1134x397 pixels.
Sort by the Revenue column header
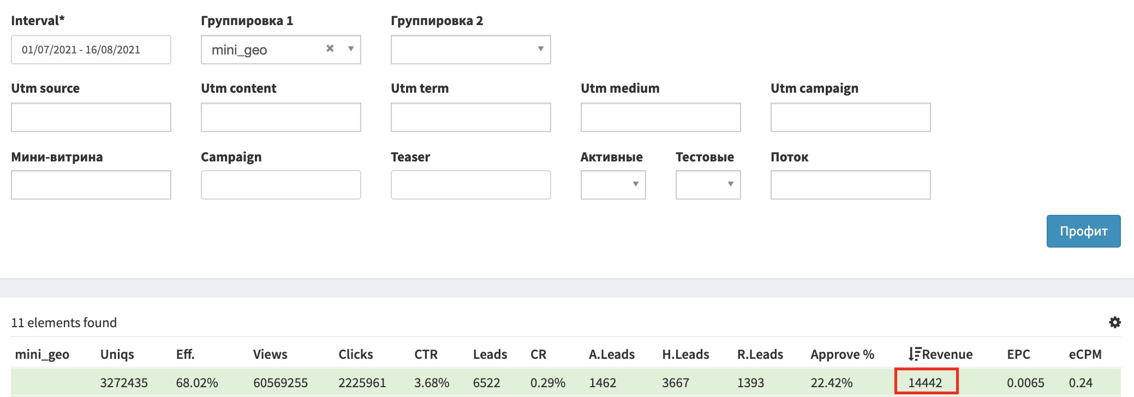[x=947, y=354]
